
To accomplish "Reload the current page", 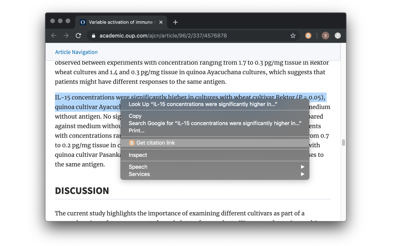I will pyautogui.click(x=78, y=36).
